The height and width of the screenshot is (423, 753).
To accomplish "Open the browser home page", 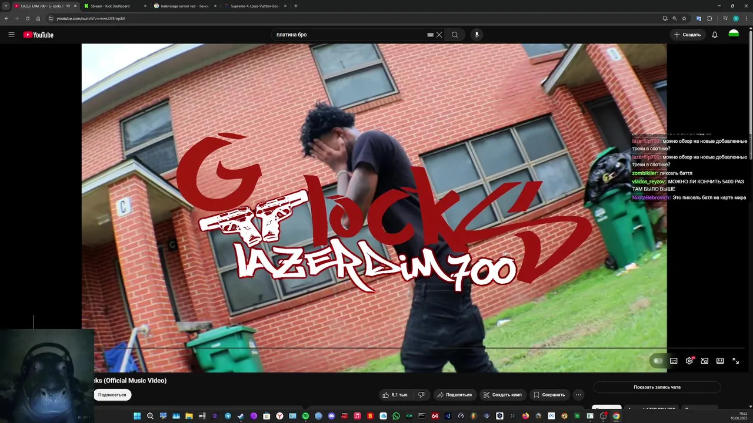I will (38, 18).
